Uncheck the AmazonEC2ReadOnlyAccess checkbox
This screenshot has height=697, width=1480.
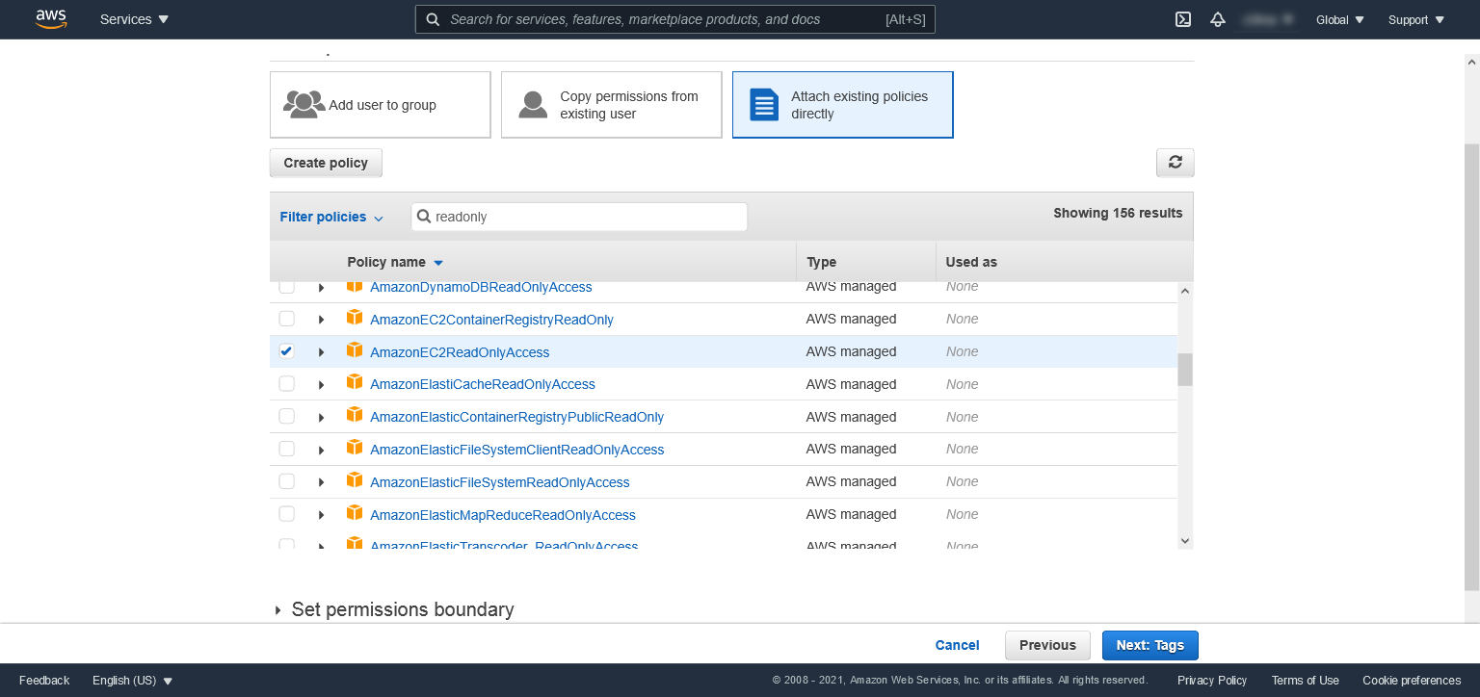(x=286, y=351)
